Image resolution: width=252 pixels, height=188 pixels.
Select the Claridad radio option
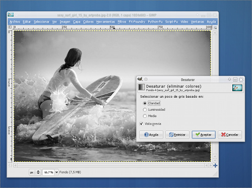[x=145, y=103]
